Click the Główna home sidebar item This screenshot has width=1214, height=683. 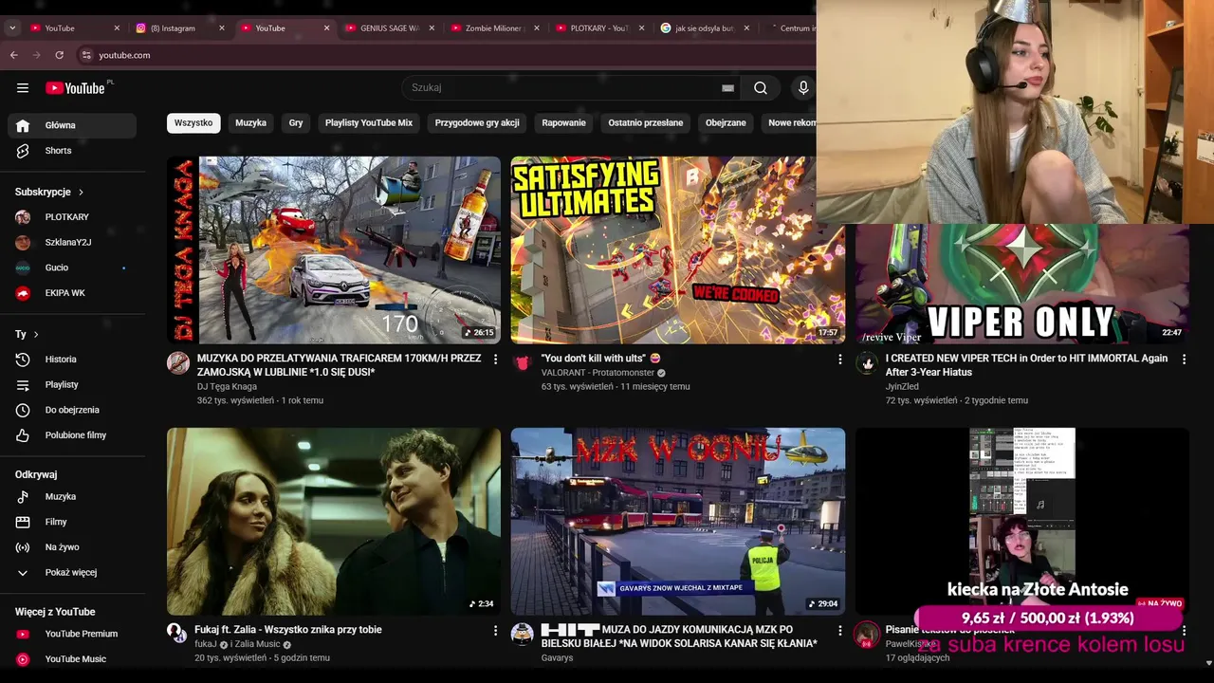click(72, 125)
